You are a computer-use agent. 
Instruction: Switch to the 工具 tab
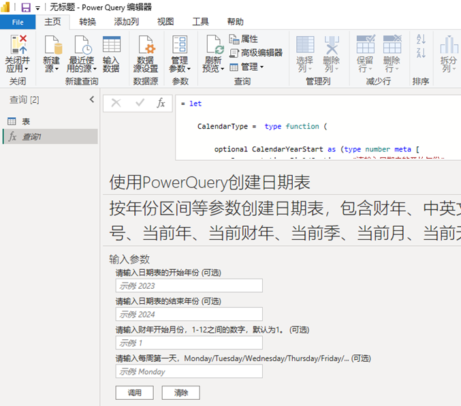[x=200, y=22]
